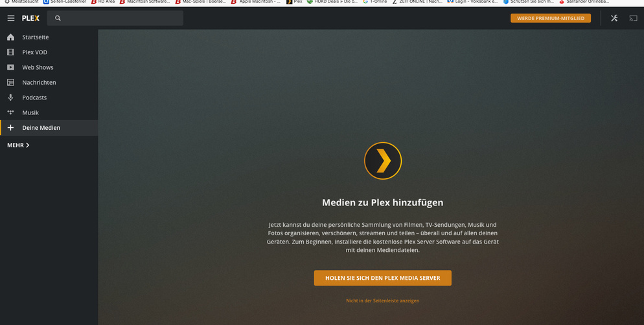Screen dimensions: 644x325
Task: Open the HD Area bookmark
Action: [102, 2]
